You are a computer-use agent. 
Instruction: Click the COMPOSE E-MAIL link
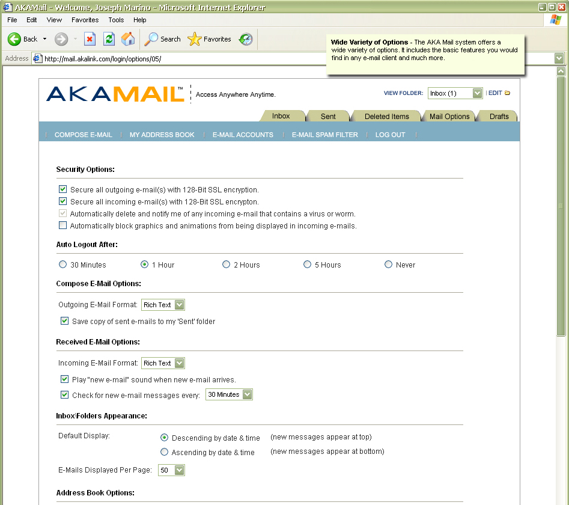[x=84, y=135]
